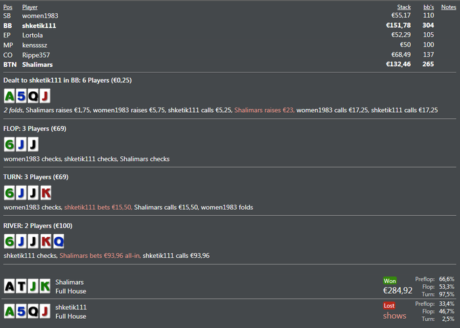Open the Notes column header
This screenshot has height=328, width=460.
click(x=449, y=7)
